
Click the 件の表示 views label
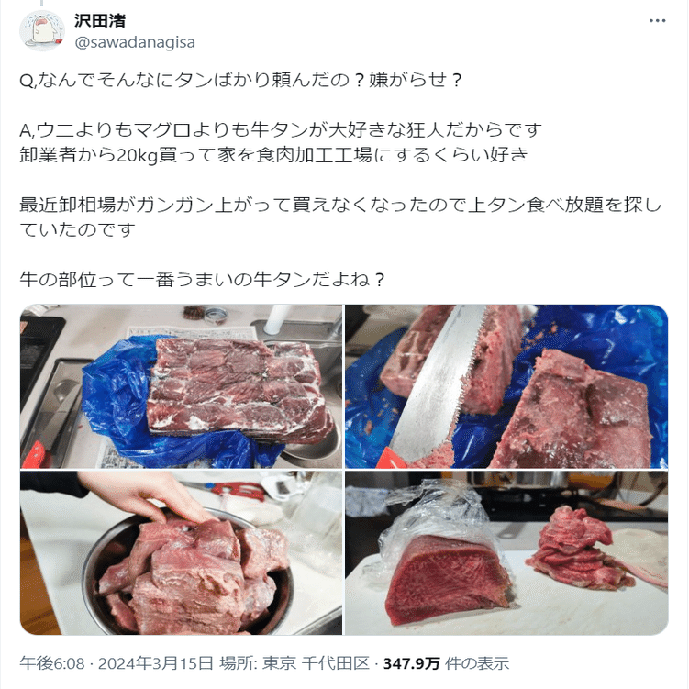pyautogui.click(x=477, y=663)
